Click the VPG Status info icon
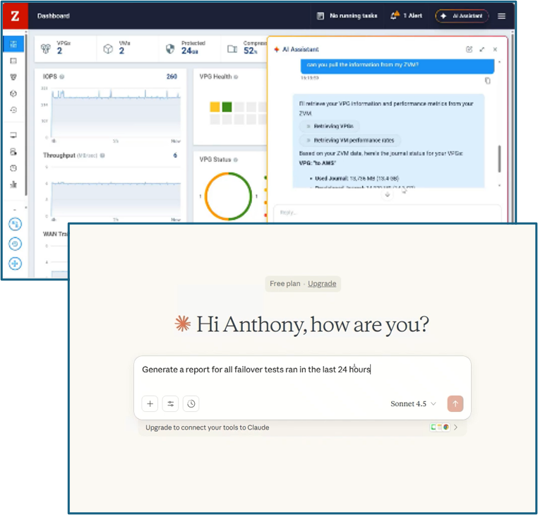Viewport: 538px width, 515px height. point(236,160)
